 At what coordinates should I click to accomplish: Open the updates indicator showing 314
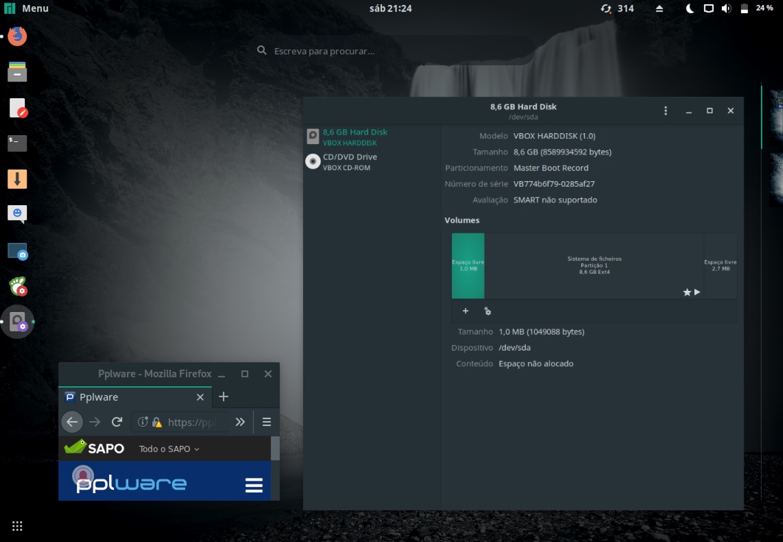[x=617, y=8]
